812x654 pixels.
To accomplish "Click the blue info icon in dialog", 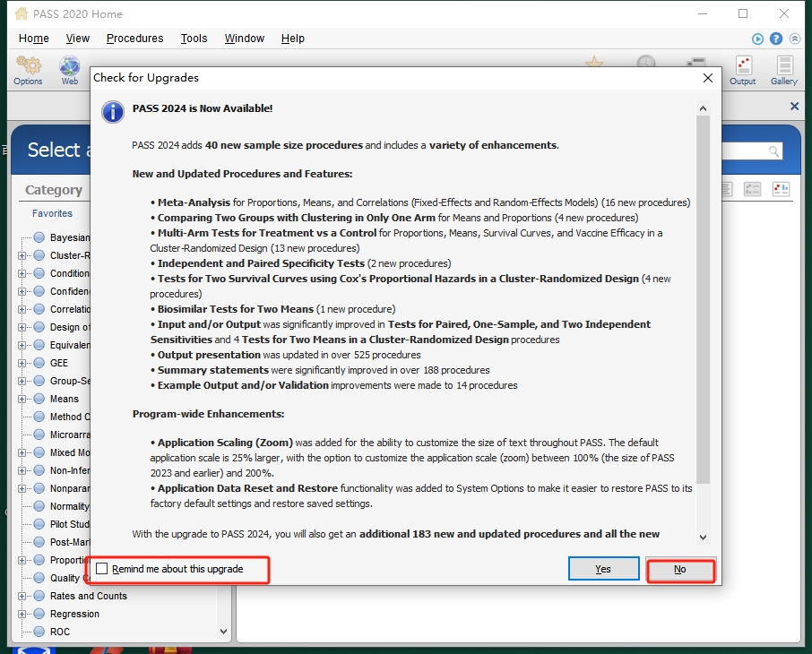I will [112, 112].
